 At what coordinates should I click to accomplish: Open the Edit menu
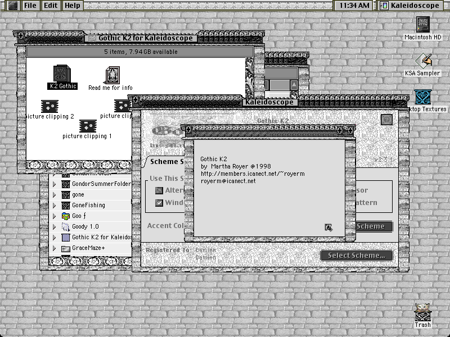51,6
